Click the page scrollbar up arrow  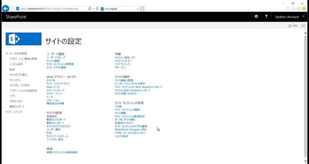coord(306,33)
